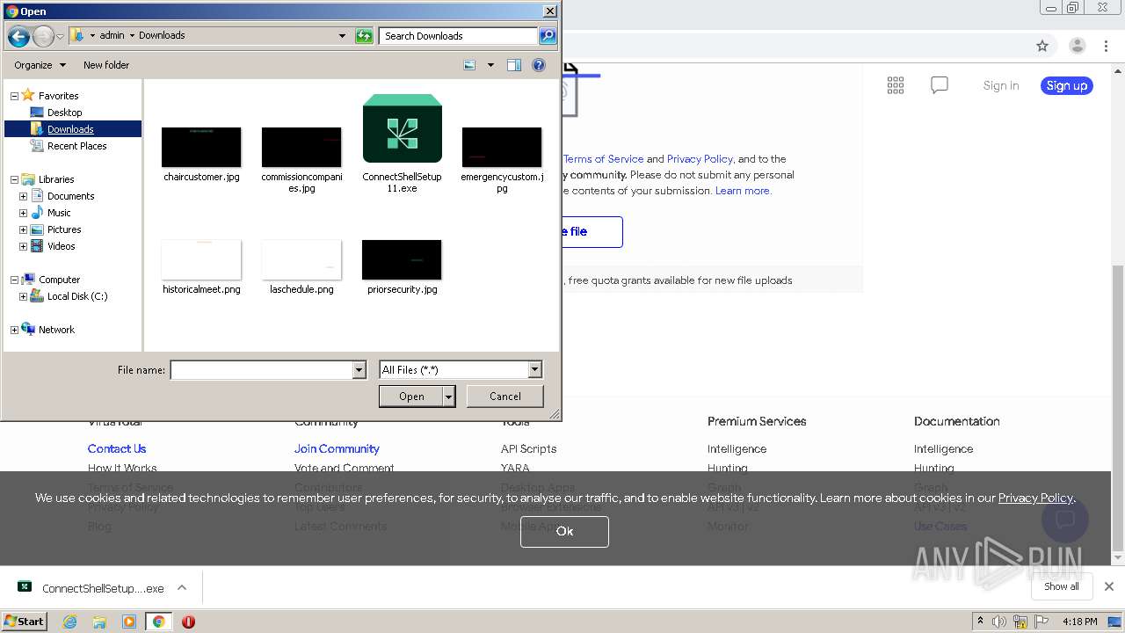Accept cookies with Ok button

point(564,531)
